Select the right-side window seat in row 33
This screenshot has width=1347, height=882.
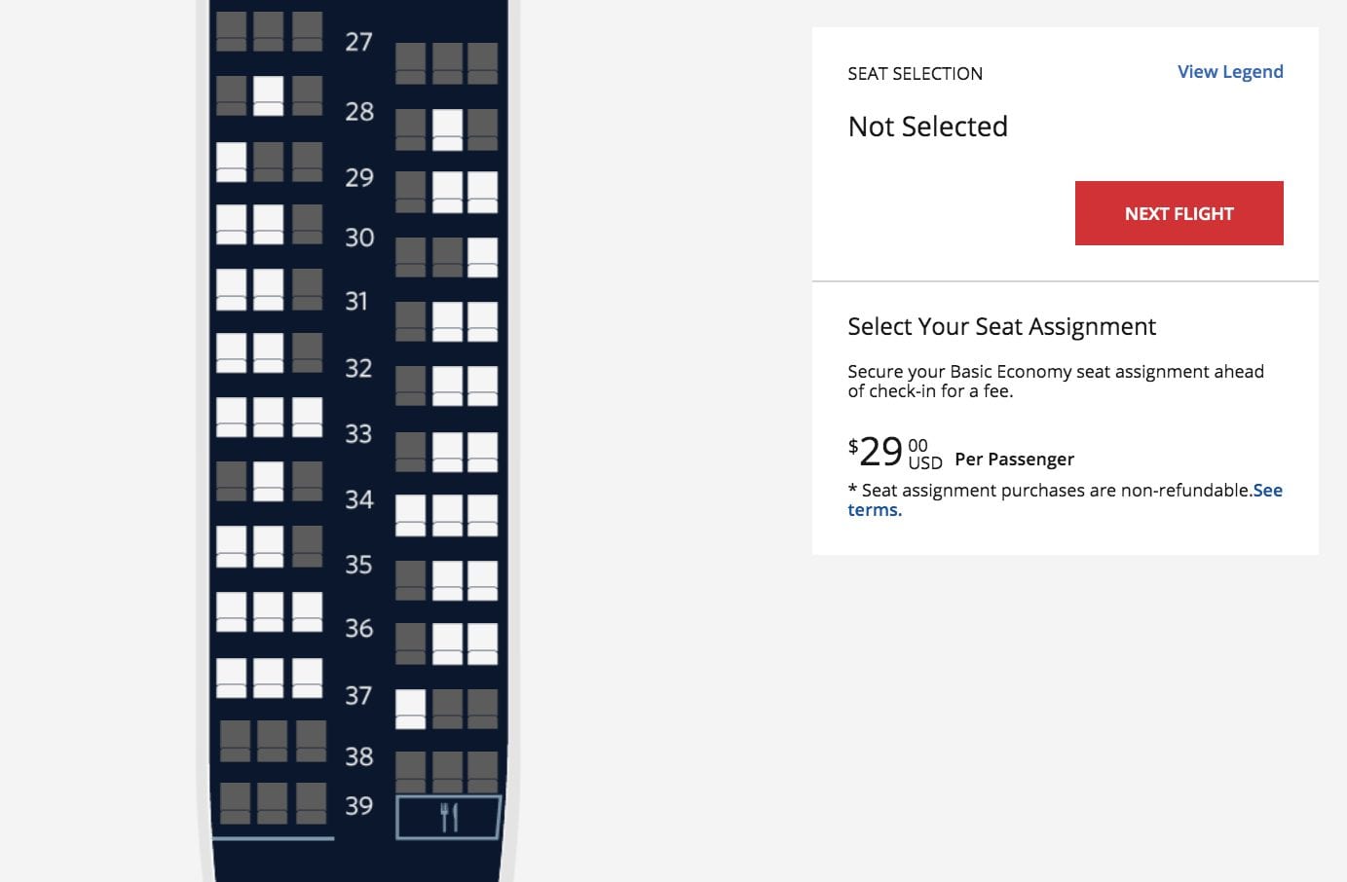point(484,448)
